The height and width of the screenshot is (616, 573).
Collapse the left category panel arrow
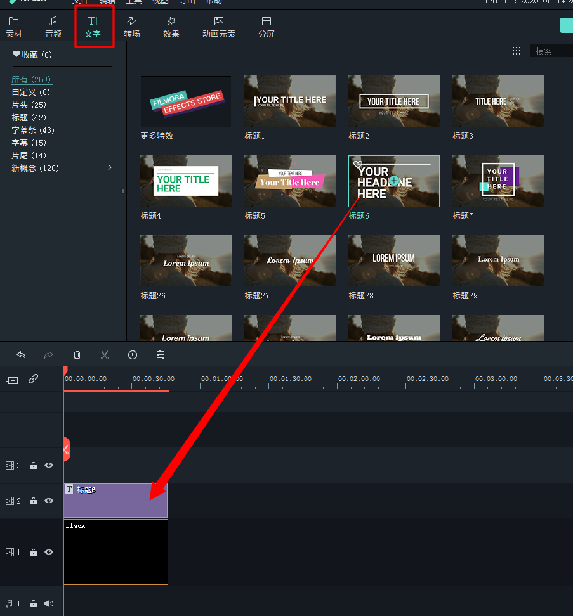click(122, 191)
